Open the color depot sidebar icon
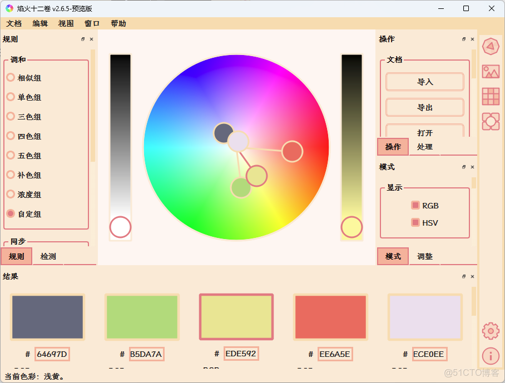The height and width of the screenshot is (383, 505). point(491,121)
